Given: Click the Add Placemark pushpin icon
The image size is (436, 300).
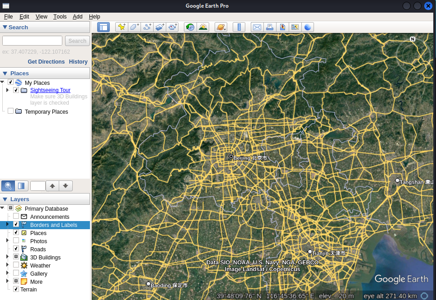Looking at the screenshot, I should (x=122, y=27).
